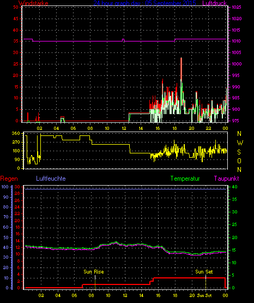
Task: Click the Sun Set text below bottom axis
Action: click(x=204, y=295)
